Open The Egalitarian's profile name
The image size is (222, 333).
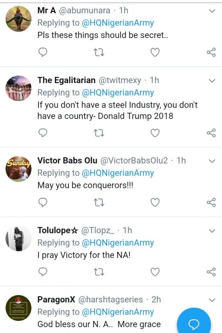pos(67,80)
